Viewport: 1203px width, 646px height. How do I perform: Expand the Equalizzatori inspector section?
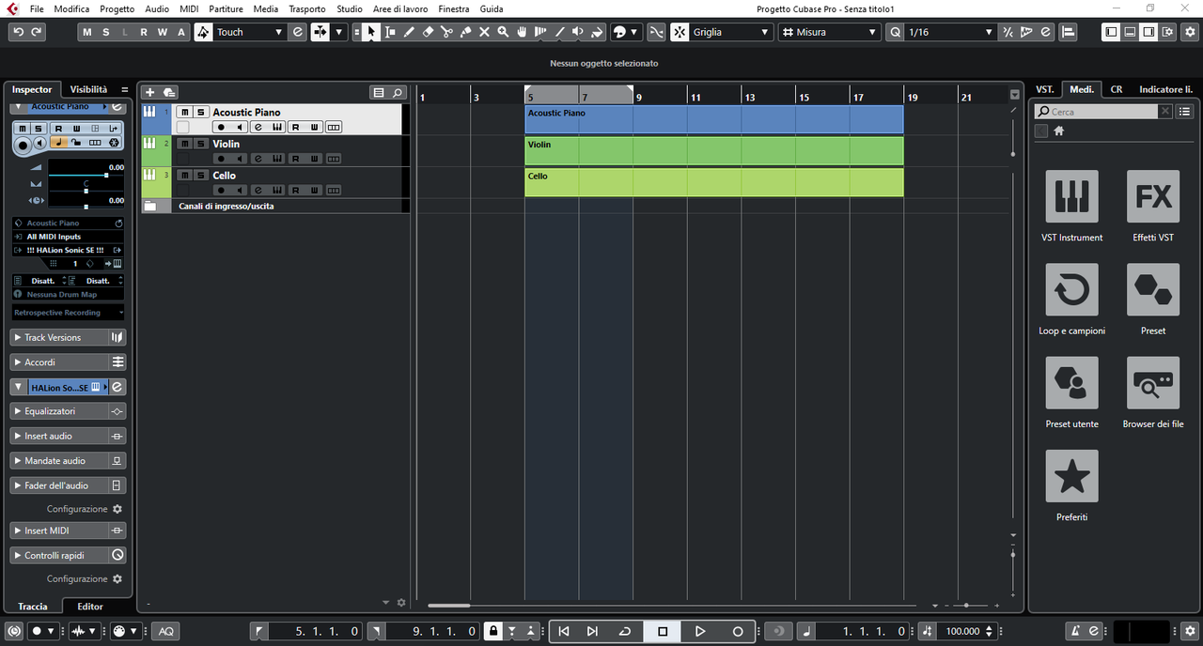[x=68, y=411]
